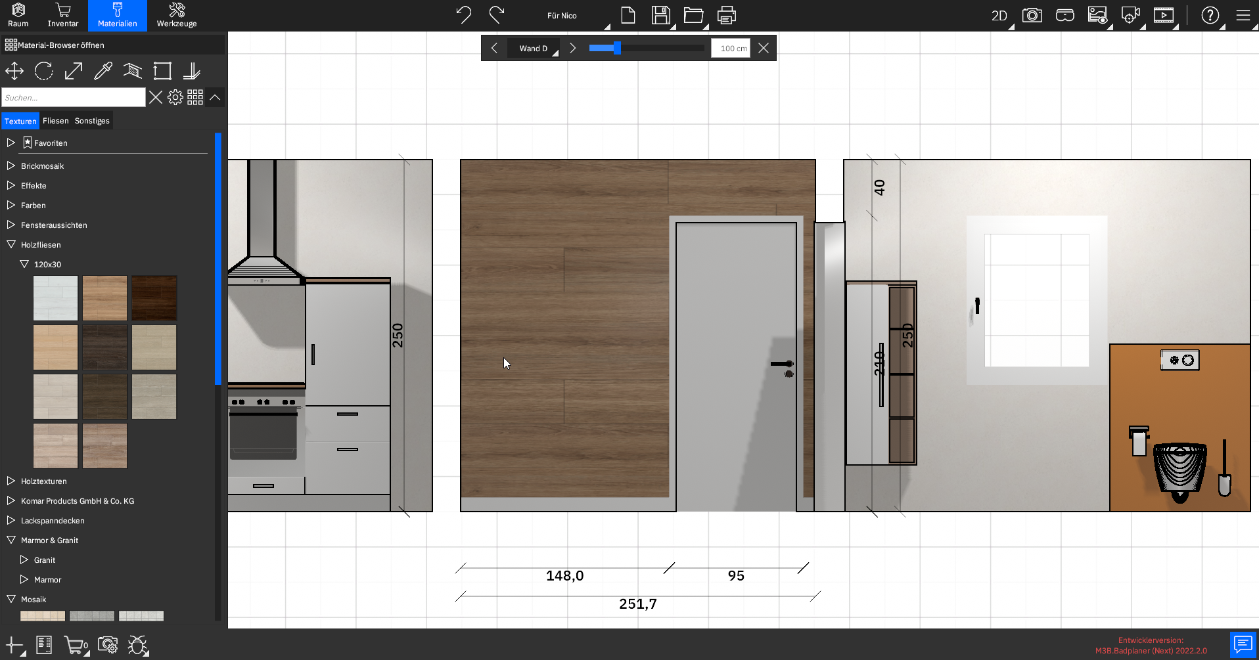Click the 100 cm value field
The image size is (1259, 660).
(x=731, y=48)
